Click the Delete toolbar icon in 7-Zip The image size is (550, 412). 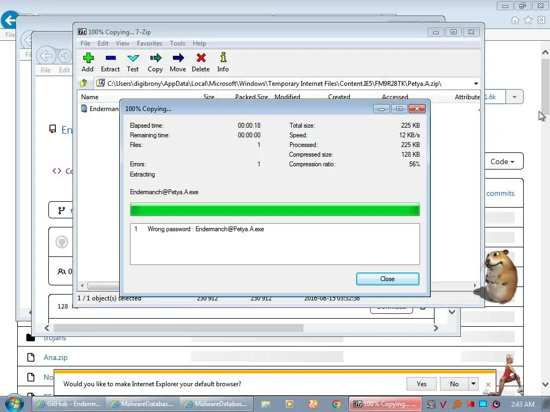(201, 62)
